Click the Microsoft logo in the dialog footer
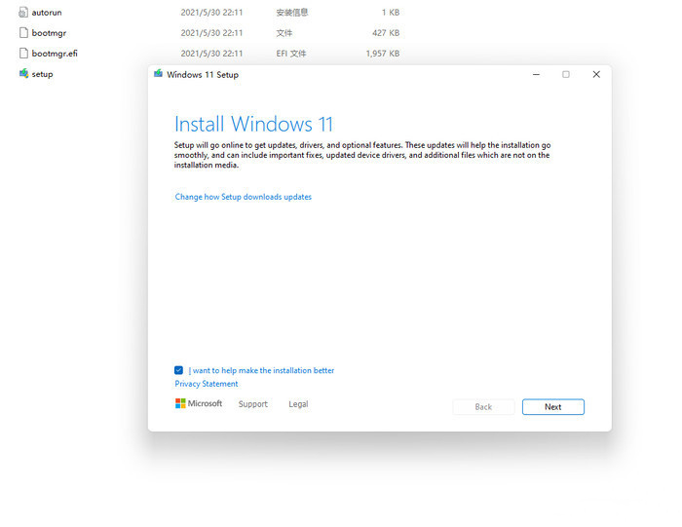This screenshot has width=682, height=527. coord(180,403)
